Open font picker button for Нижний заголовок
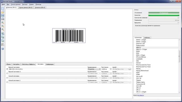The width and height of the screenshot is (182, 102). 130,78
